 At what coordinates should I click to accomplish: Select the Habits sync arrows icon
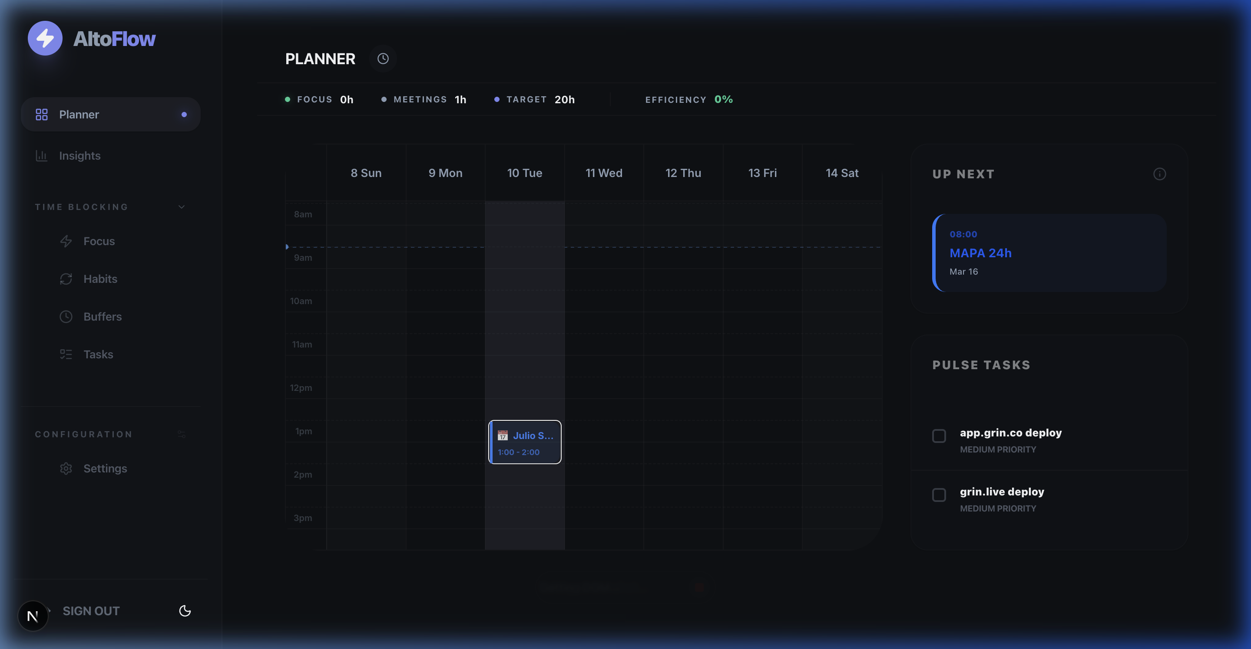click(66, 279)
